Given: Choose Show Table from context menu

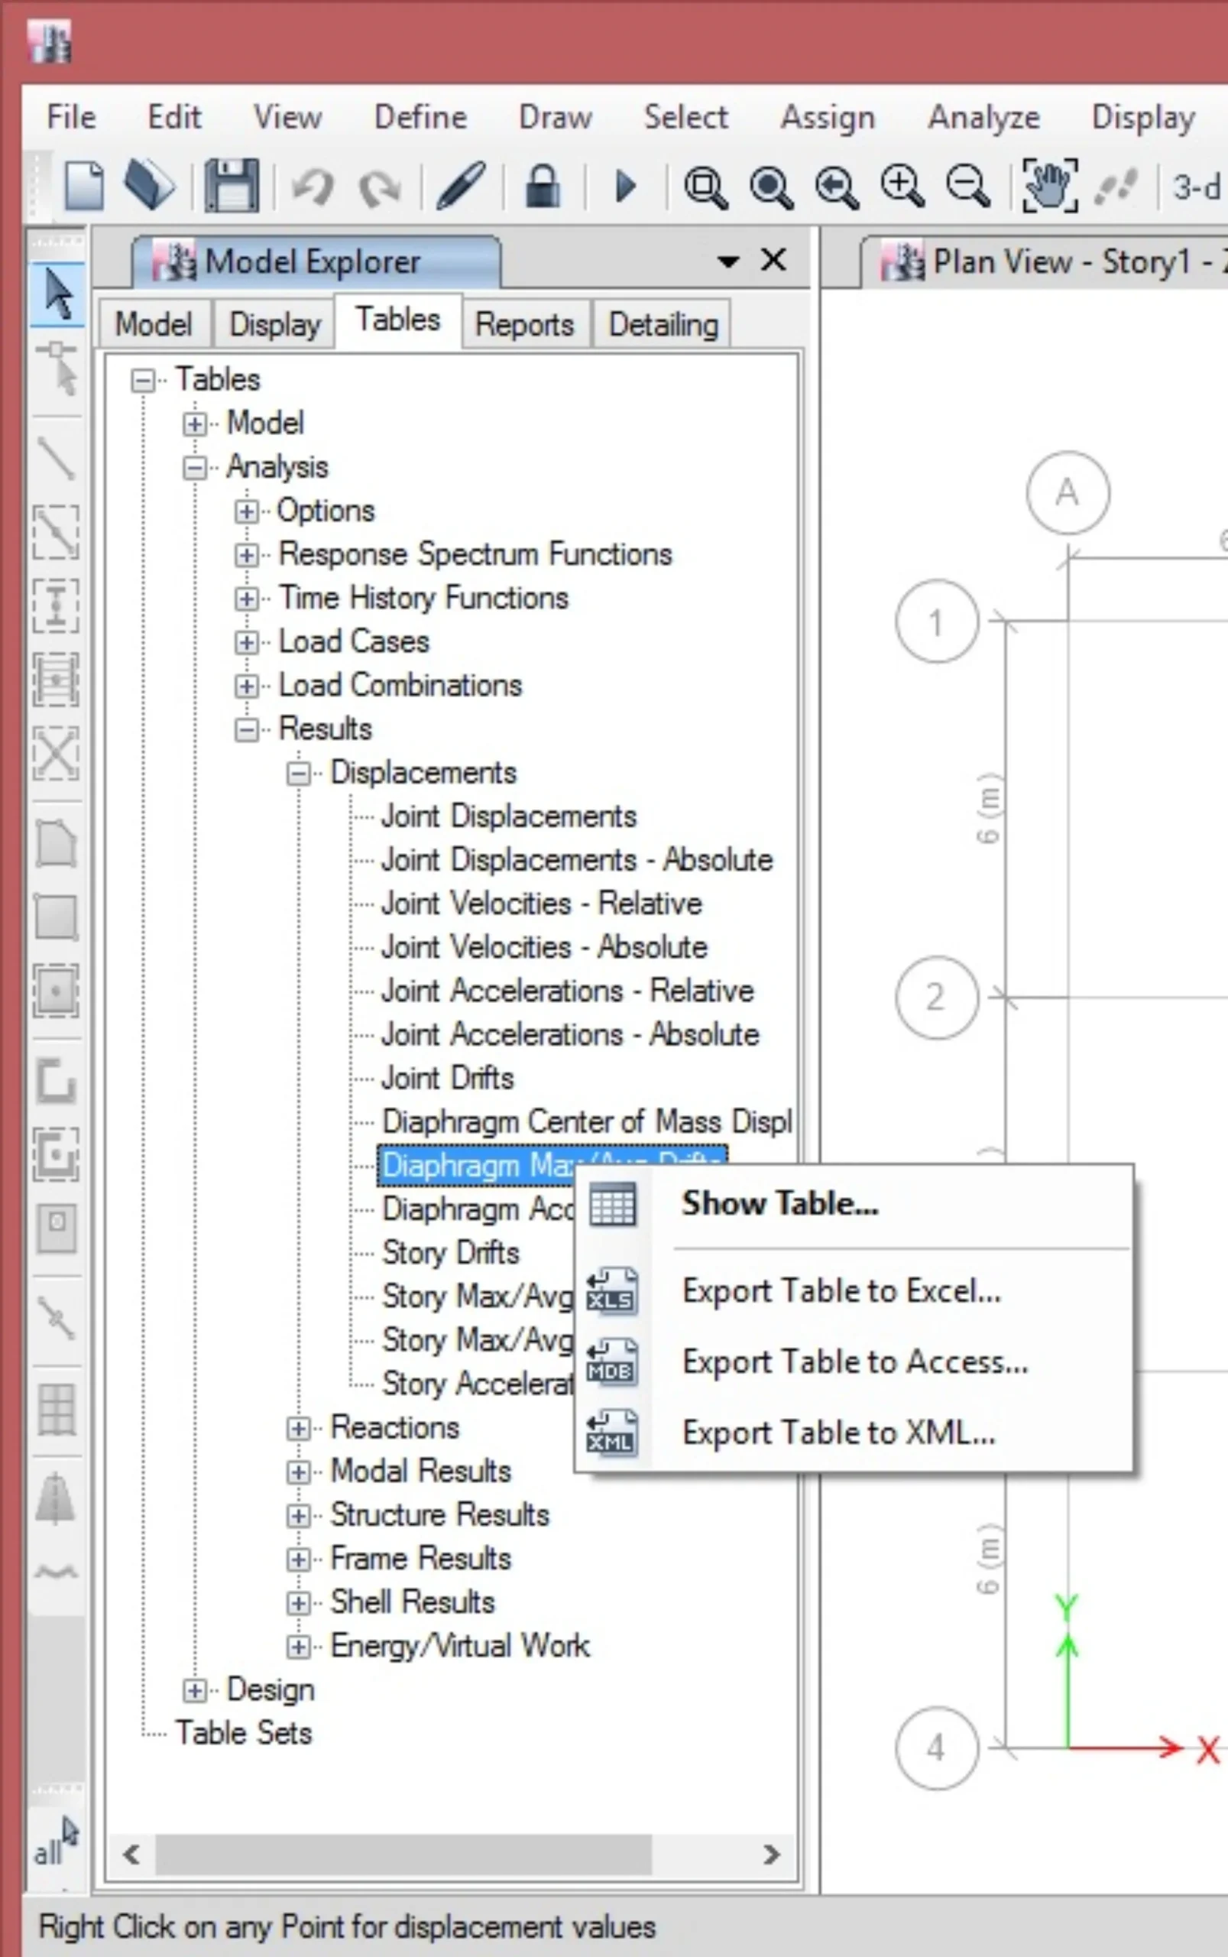Looking at the screenshot, I should [779, 1203].
